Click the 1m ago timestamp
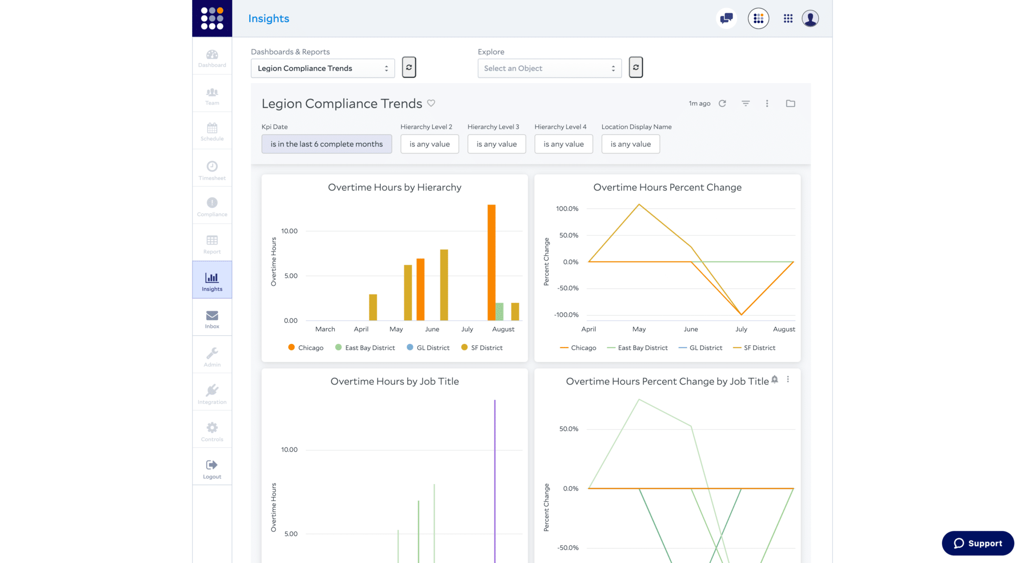The height and width of the screenshot is (563, 1025). coord(699,103)
